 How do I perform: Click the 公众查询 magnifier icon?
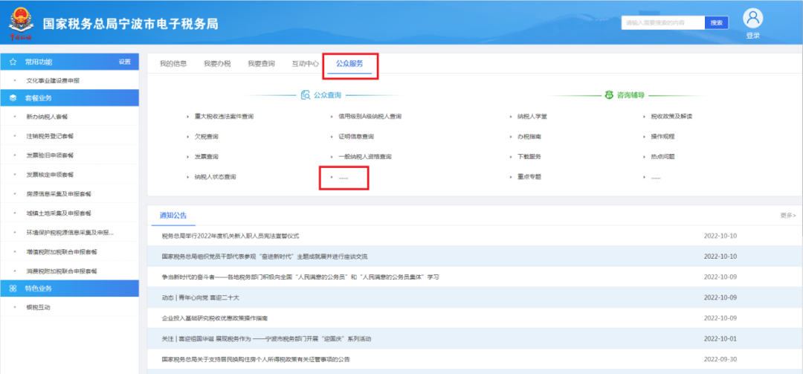(306, 95)
